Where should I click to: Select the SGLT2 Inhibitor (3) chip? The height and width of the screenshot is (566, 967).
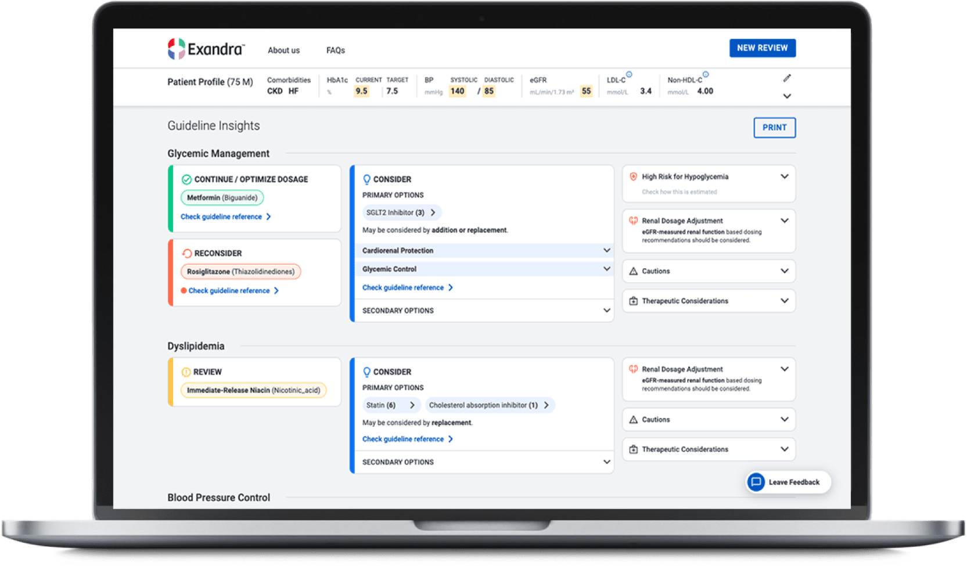coord(401,212)
